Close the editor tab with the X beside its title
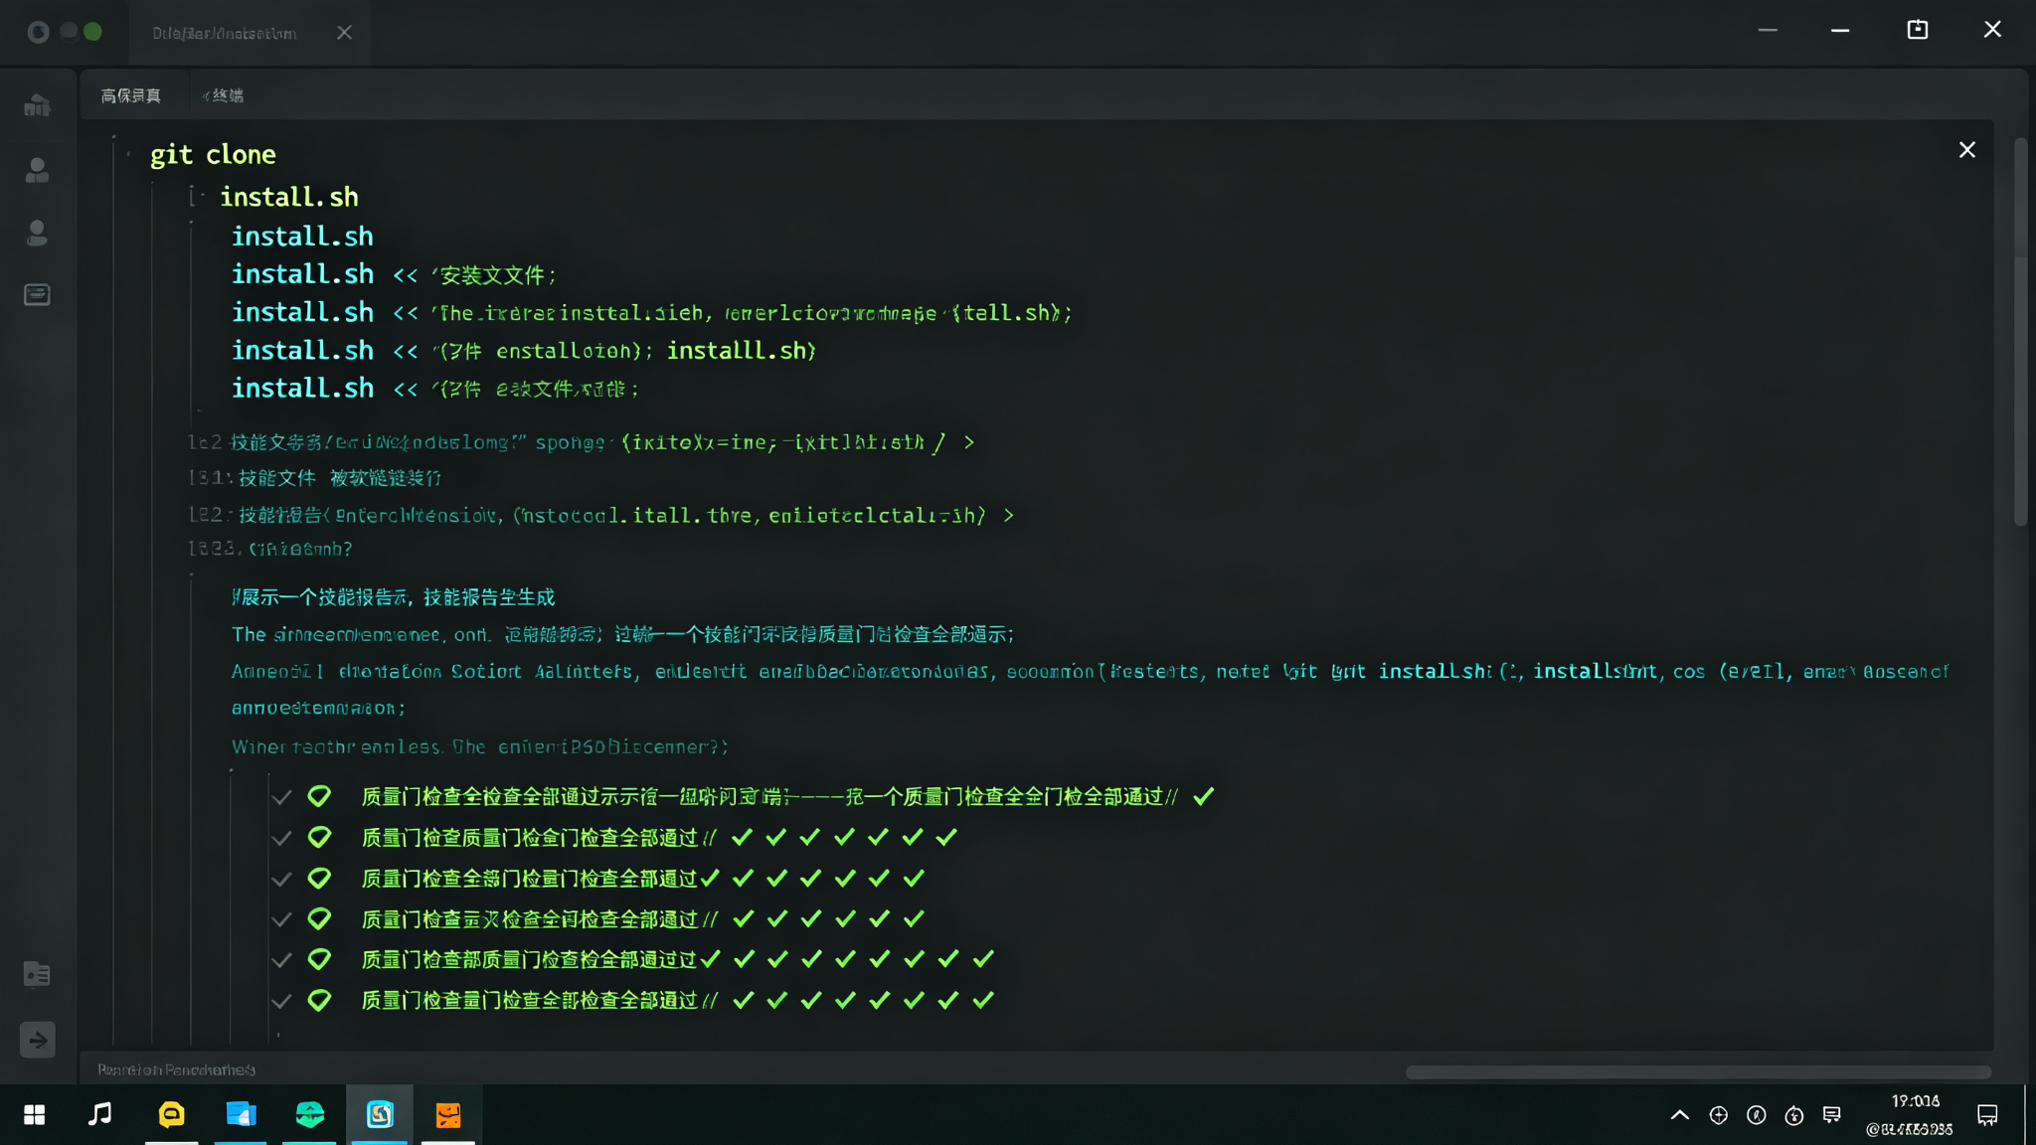Viewport: 2036px width, 1145px height. (344, 33)
